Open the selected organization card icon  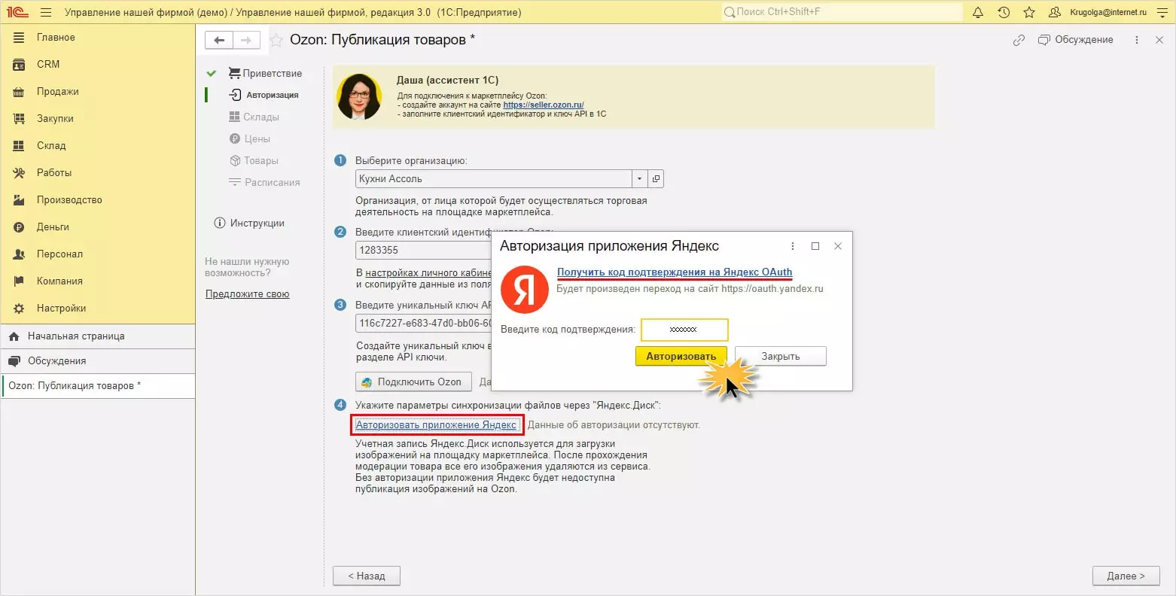coord(656,179)
